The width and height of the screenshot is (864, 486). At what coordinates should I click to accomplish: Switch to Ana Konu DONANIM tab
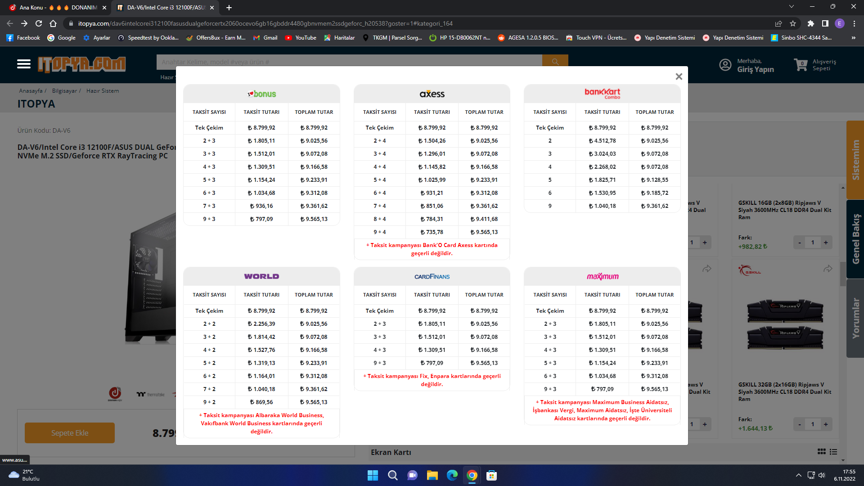(x=58, y=8)
